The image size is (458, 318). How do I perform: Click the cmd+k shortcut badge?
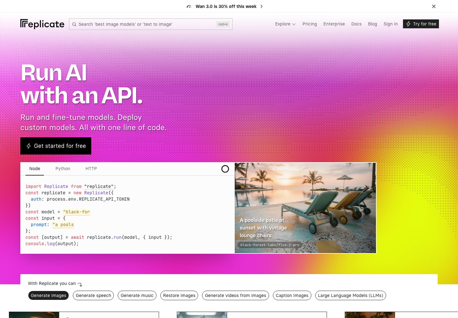[x=223, y=24]
